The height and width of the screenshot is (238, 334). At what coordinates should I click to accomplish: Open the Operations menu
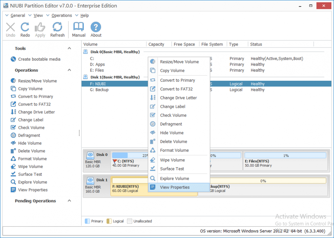[x=61, y=15]
